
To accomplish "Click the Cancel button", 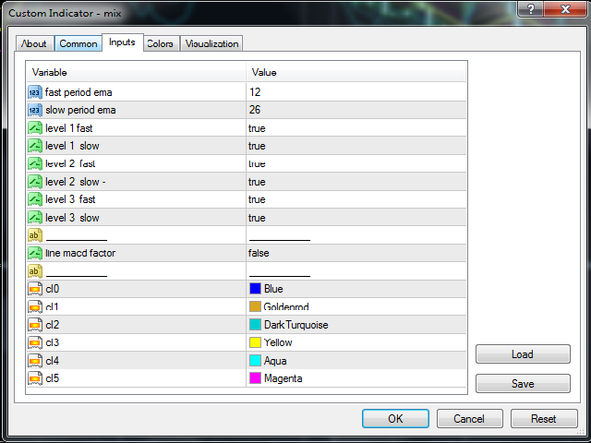I will click(469, 418).
